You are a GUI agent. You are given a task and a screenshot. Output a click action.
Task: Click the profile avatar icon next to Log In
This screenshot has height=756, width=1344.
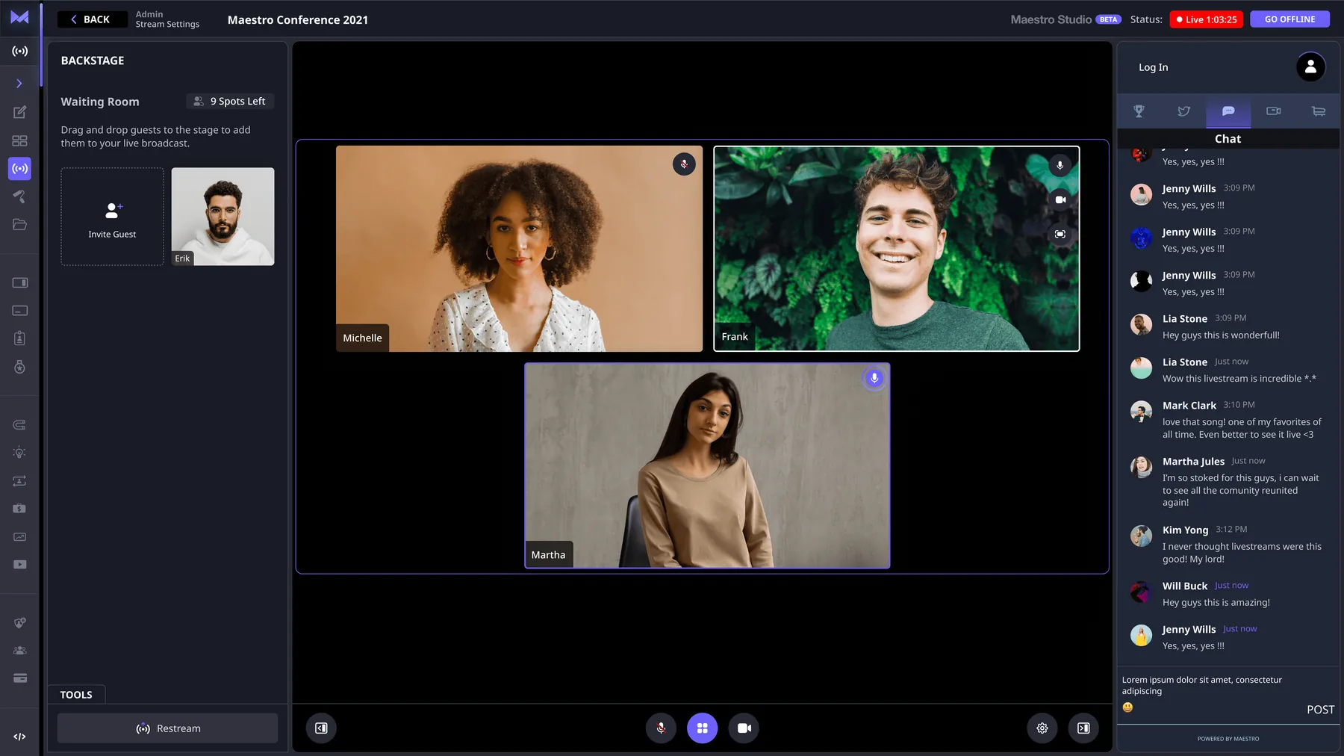pos(1310,67)
